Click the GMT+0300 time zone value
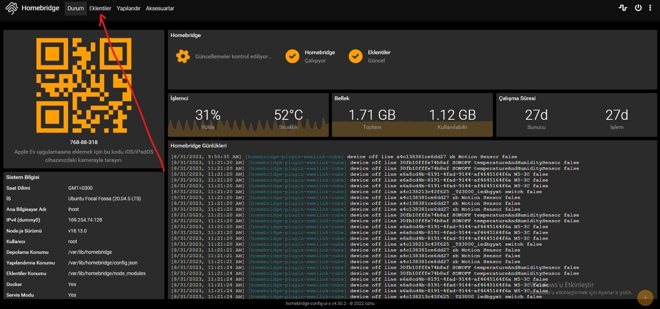The height and width of the screenshot is (309, 660). [80, 188]
